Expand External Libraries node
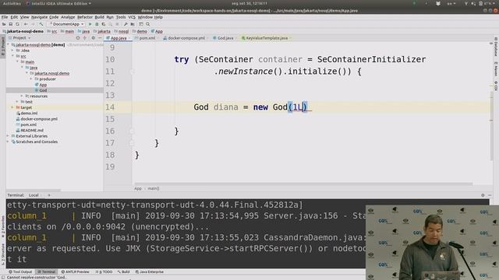Image resolution: width=499 pixels, height=280 pixels. [x=9, y=136]
